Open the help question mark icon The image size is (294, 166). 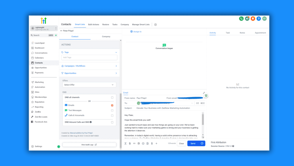[x=258, y=18]
